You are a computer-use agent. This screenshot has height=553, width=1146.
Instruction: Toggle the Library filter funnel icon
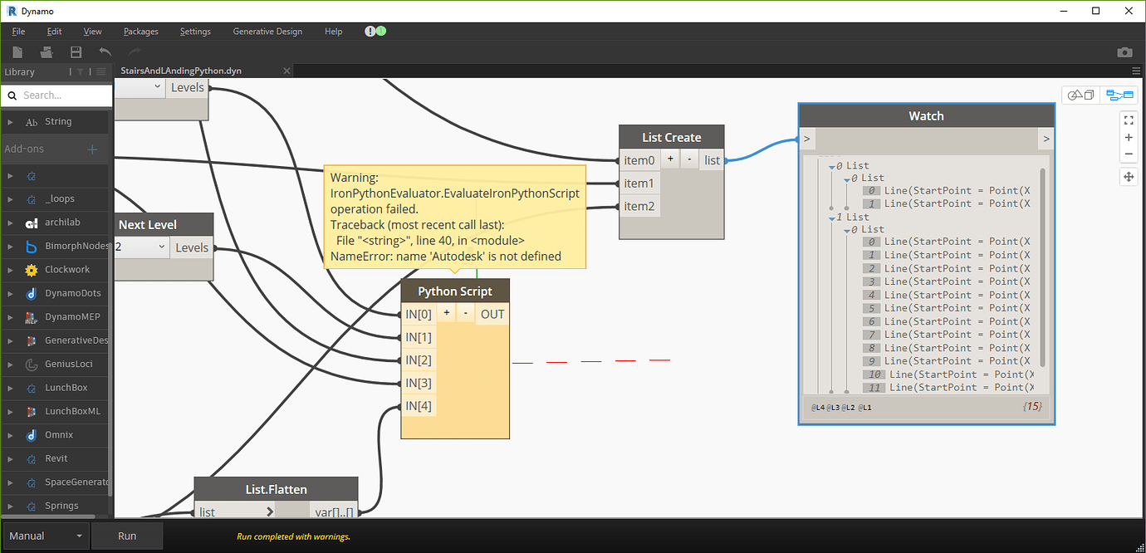tap(80, 71)
